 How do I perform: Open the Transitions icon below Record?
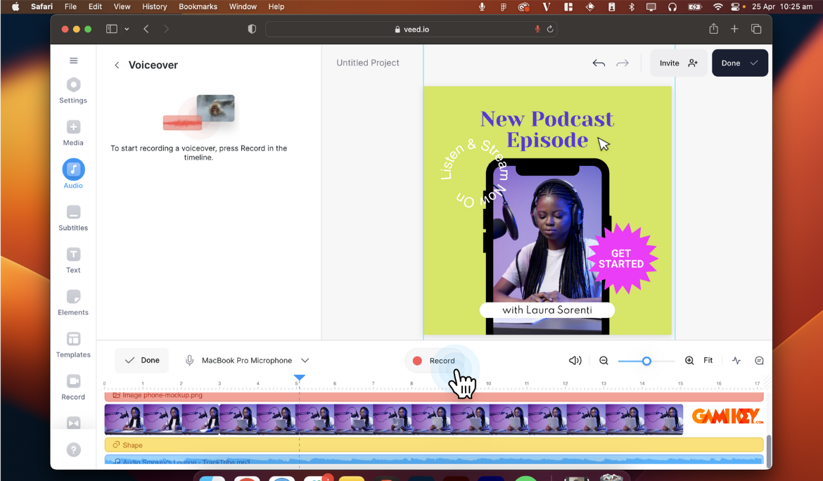73,423
